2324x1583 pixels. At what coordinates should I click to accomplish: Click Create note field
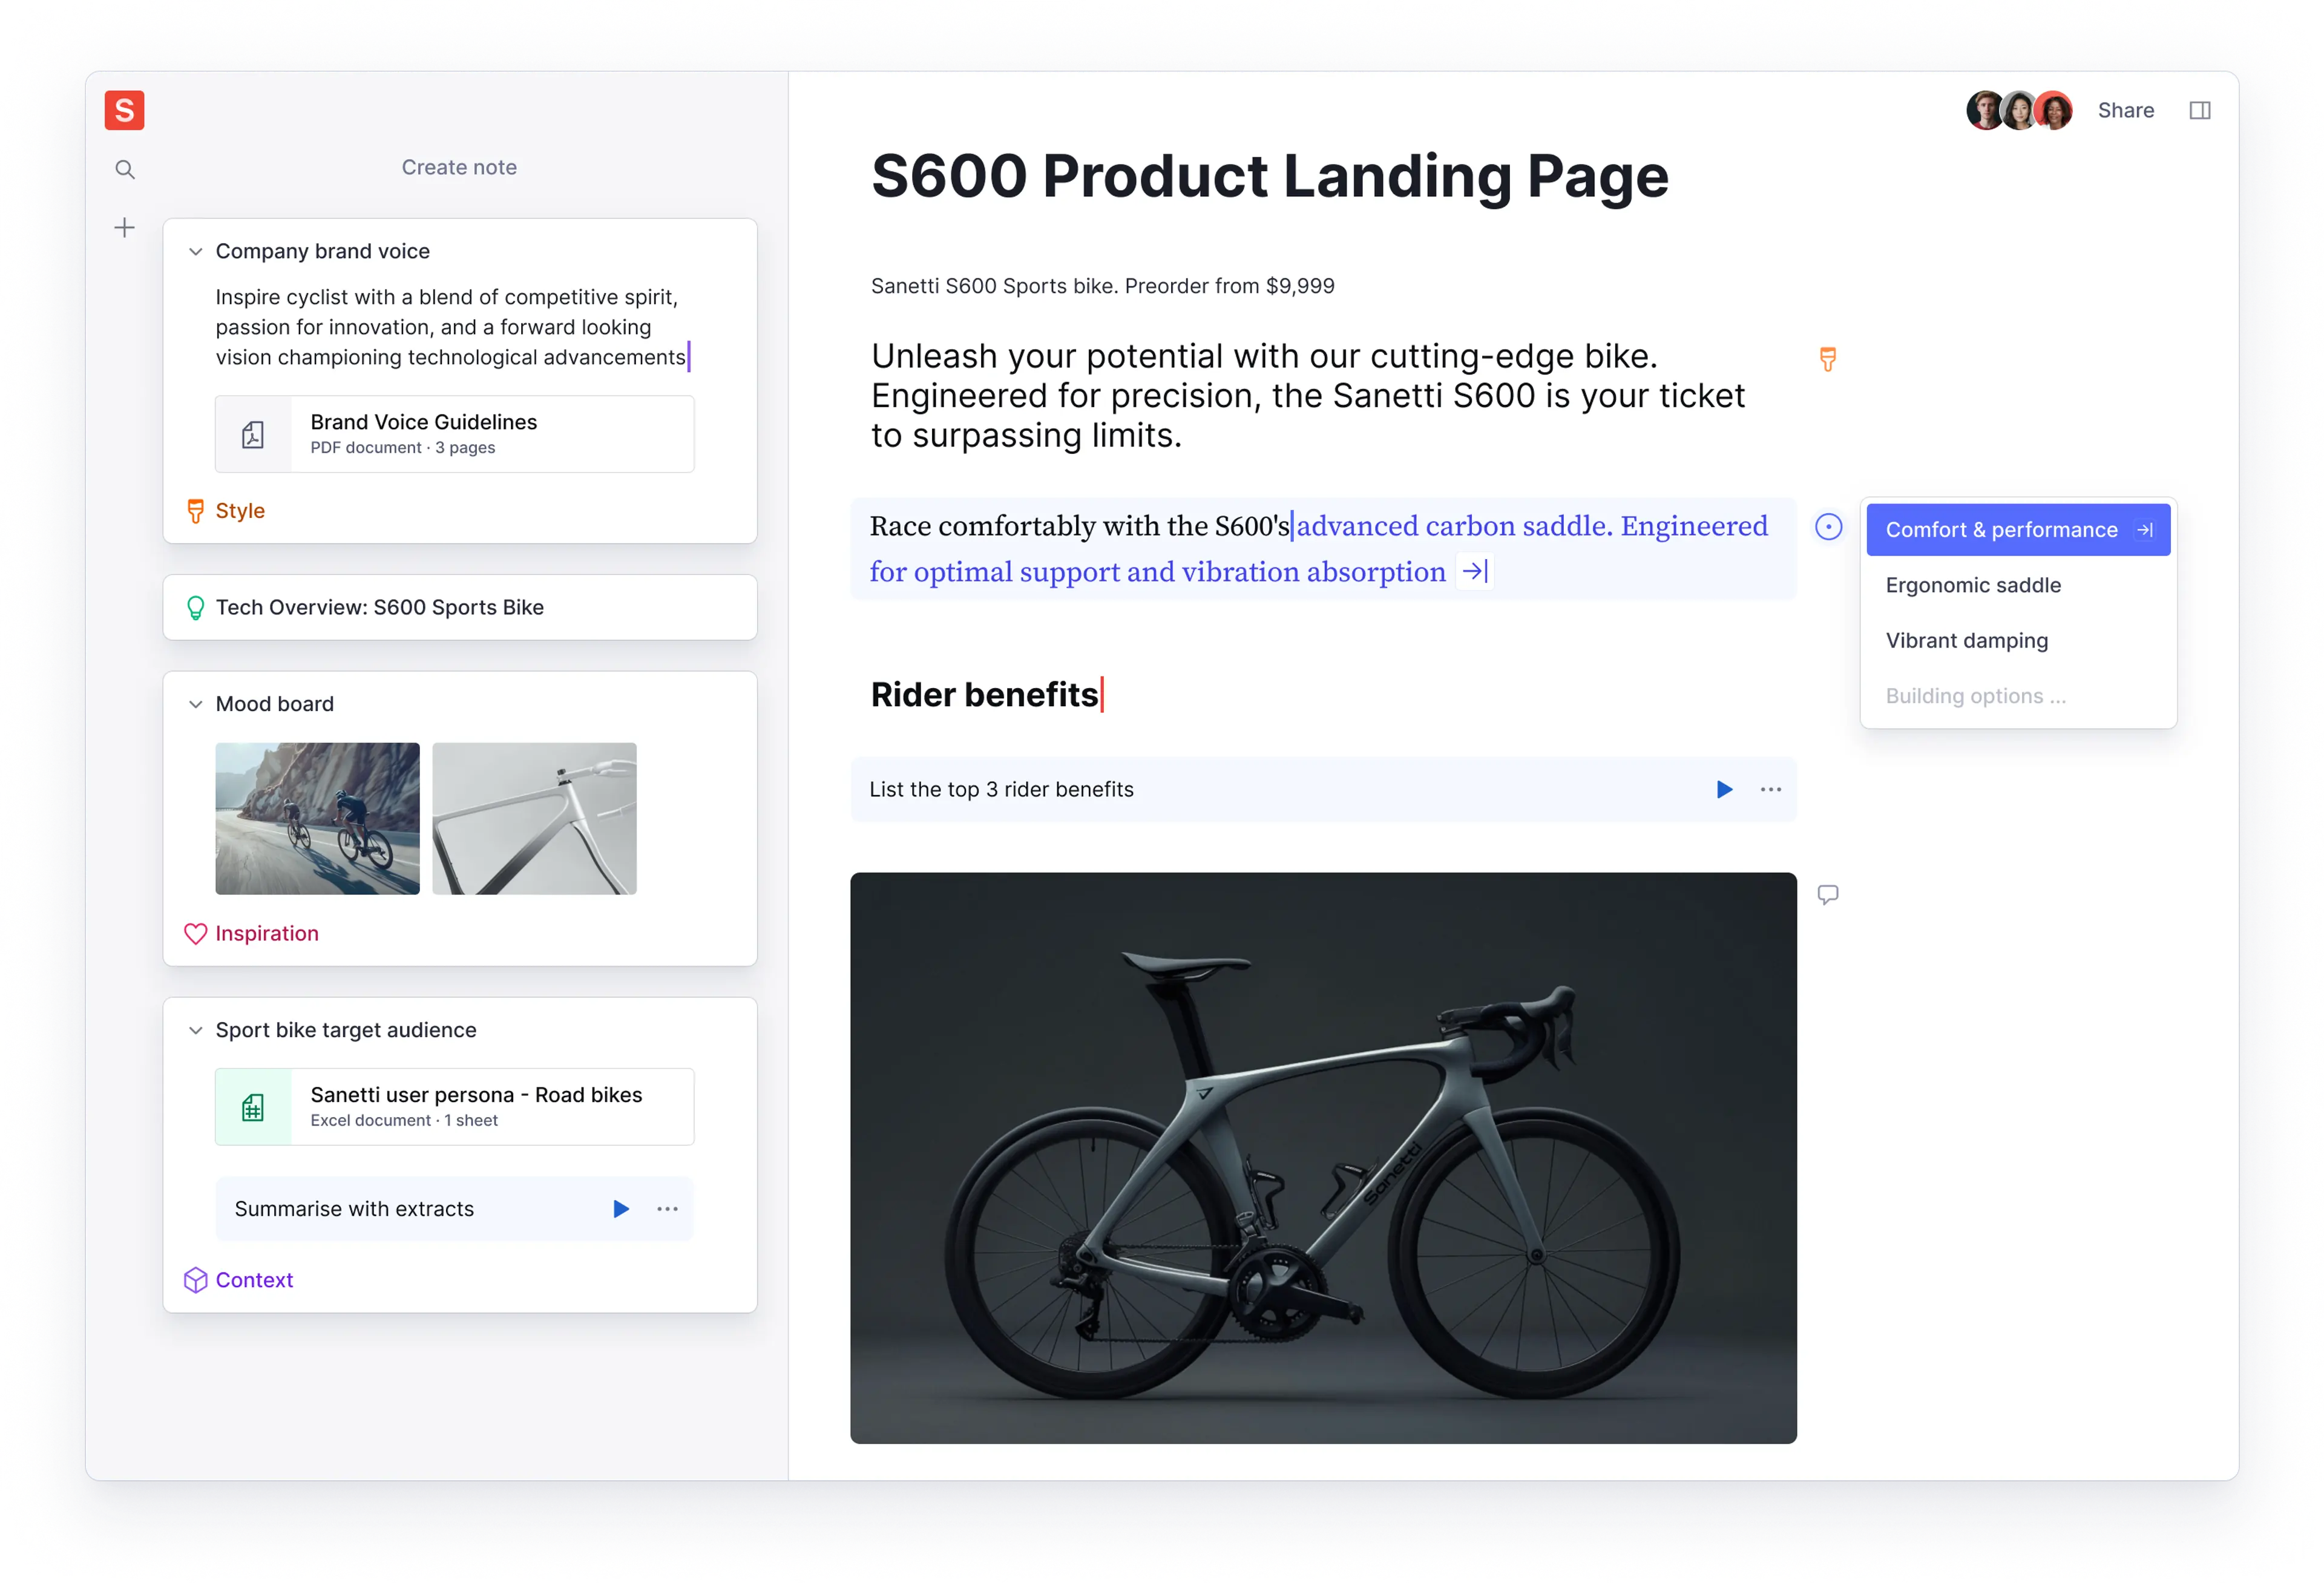point(459,167)
